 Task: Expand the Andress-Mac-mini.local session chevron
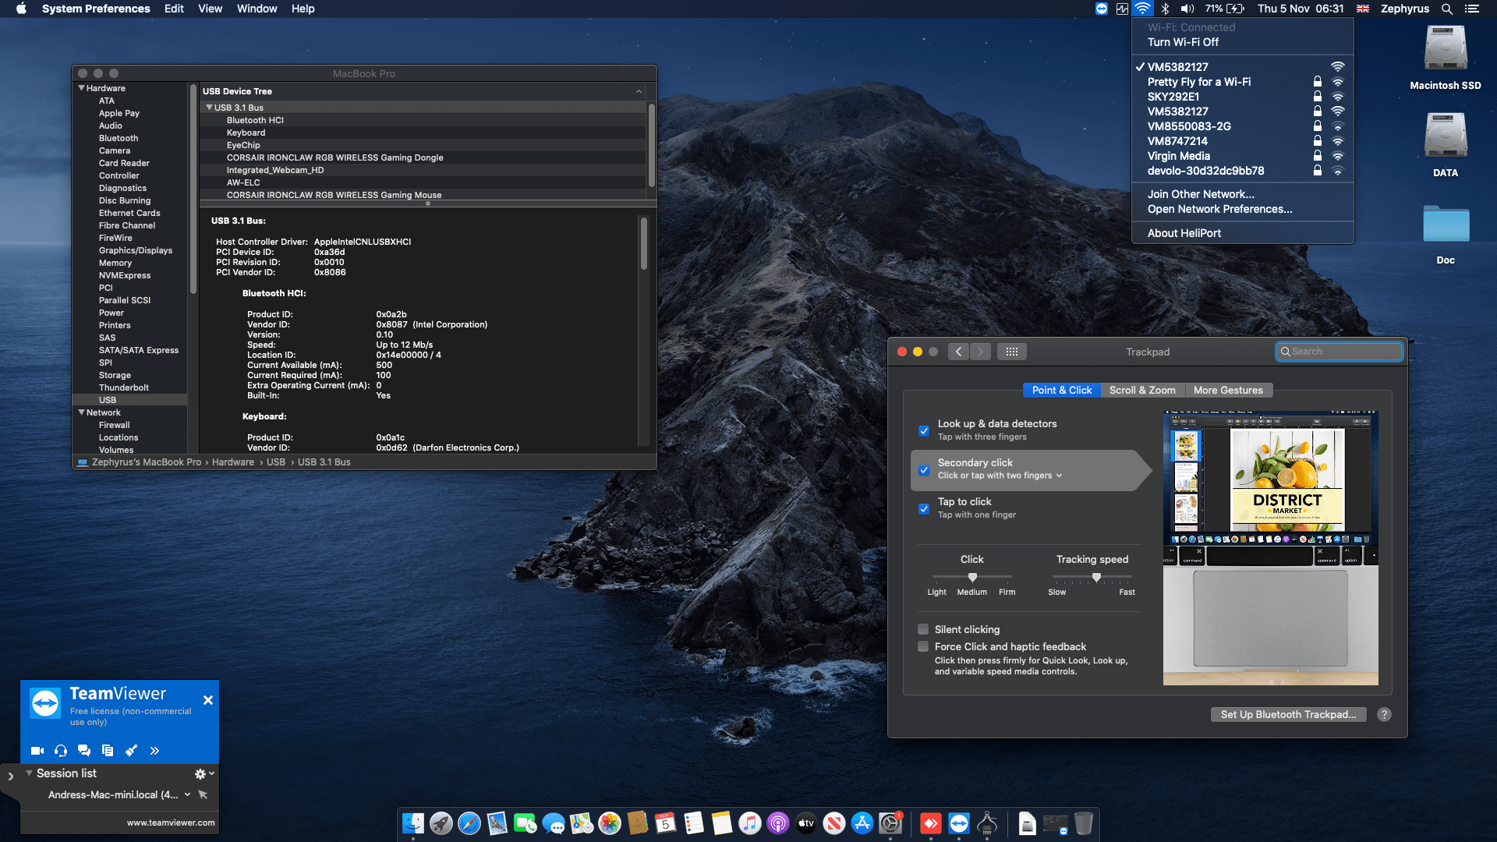tap(187, 794)
